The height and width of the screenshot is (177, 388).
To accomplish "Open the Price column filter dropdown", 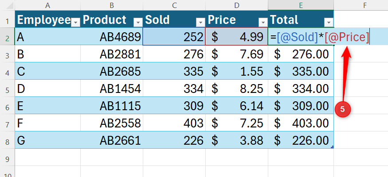I will 263,23.
